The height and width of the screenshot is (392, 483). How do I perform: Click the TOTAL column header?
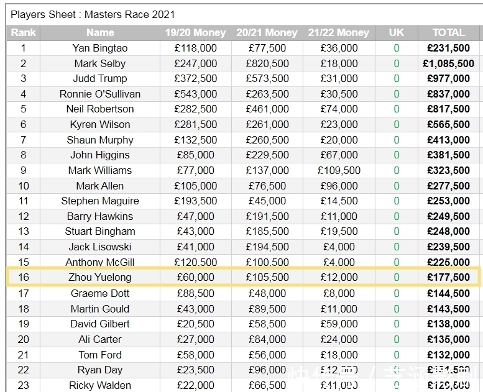tap(449, 33)
